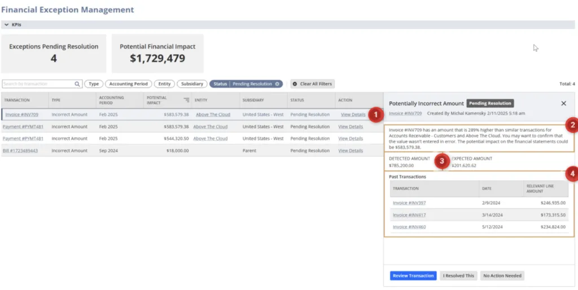This screenshot has height=290, width=578.
Task: Collapse the KPIs section chevron
Action: coord(6,25)
